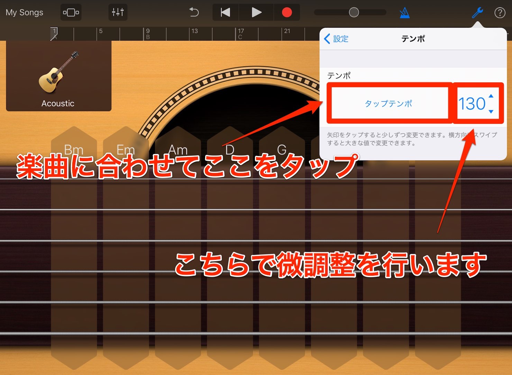Open the tracks view icon

coord(71,12)
